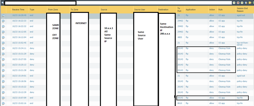The image size is (254, 106).
Task: Click port 20143 in the 15:34:11 row
Action: pyautogui.click(x=180, y=48)
